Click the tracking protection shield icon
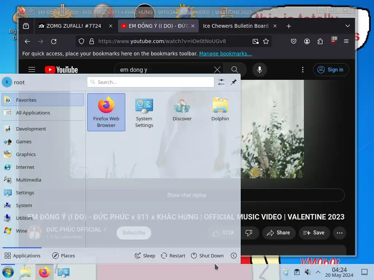Image resolution: width=374 pixels, height=280 pixels. (x=81, y=42)
